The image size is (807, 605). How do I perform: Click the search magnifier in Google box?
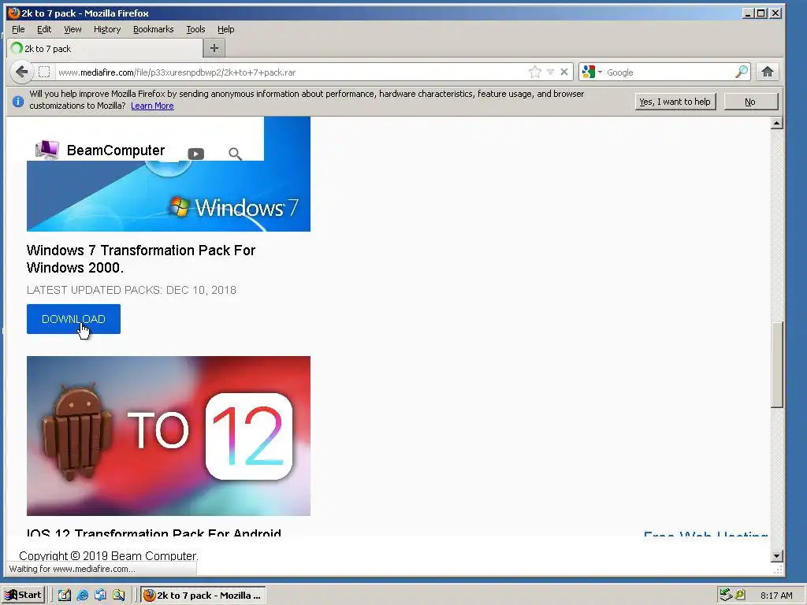[742, 72]
